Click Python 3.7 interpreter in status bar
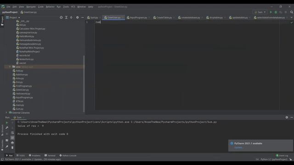 click(x=274, y=159)
